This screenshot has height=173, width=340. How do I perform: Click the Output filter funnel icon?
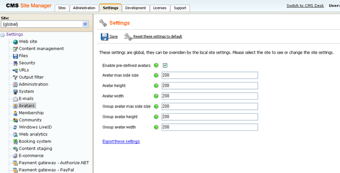pyautogui.click(x=15, y=77)
